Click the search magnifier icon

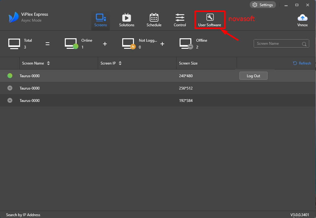[304, 44]
